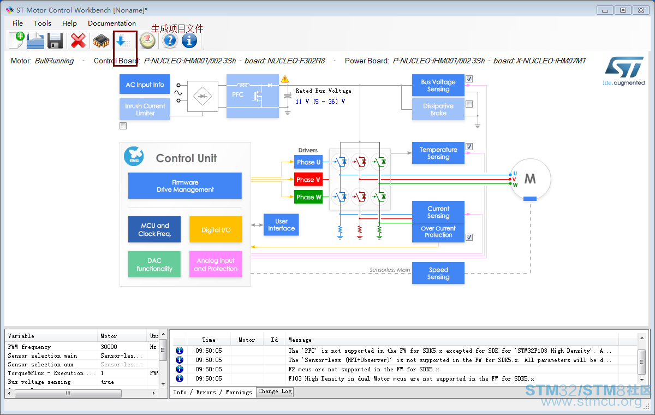Click info icon of the F2 mcus message
Image resolution: width=655 pixels, height=415 pixels.
click(x=180, y=369)
